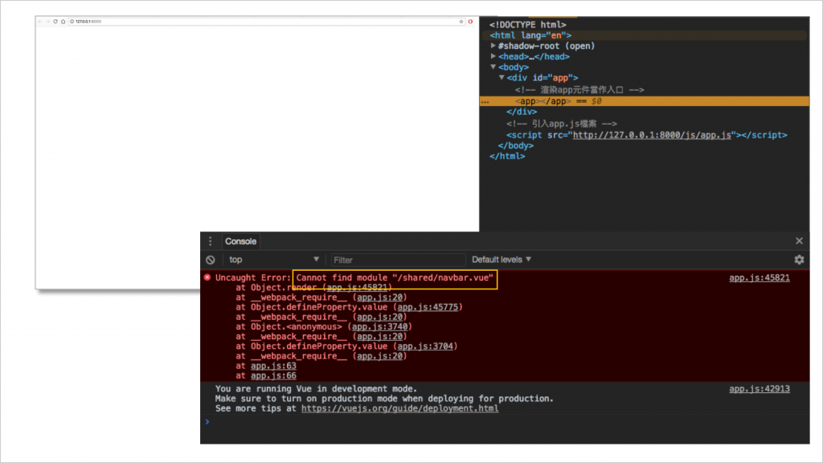Focus the console Filter field
This screenshot has height=463, width=823.
398,260
